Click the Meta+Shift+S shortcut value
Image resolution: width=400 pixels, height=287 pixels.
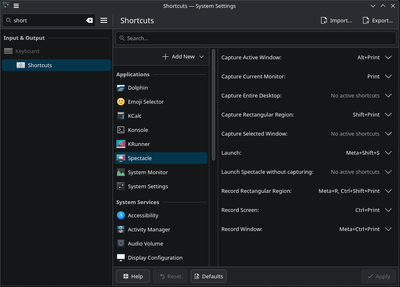point(363,153)
